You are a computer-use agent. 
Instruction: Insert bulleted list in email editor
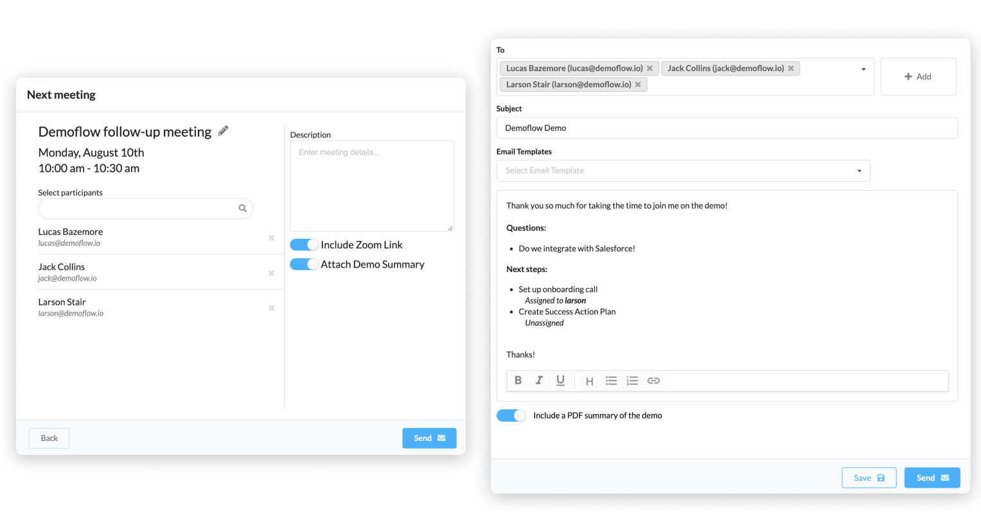[x=611, y=381]
